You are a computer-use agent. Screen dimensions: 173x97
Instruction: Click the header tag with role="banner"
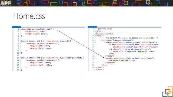[131, 43]
